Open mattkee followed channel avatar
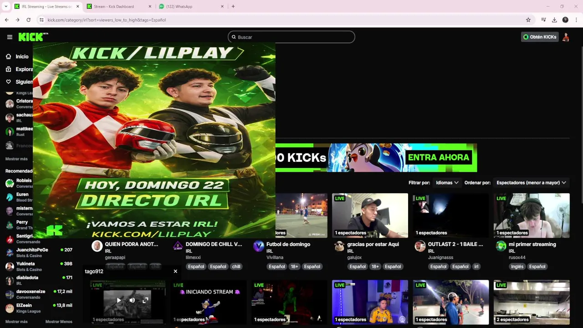 10,132
